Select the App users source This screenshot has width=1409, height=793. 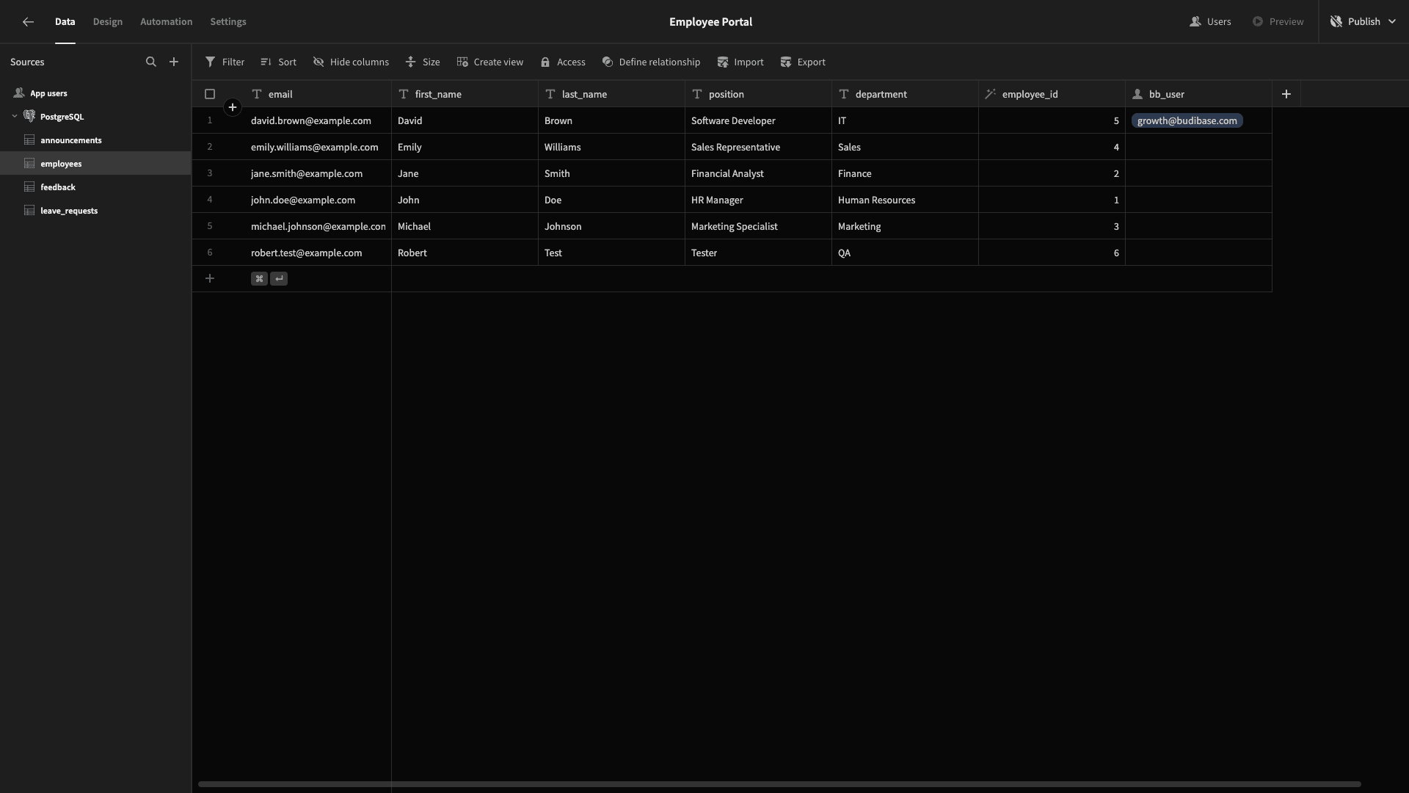[x=95, y=93]
